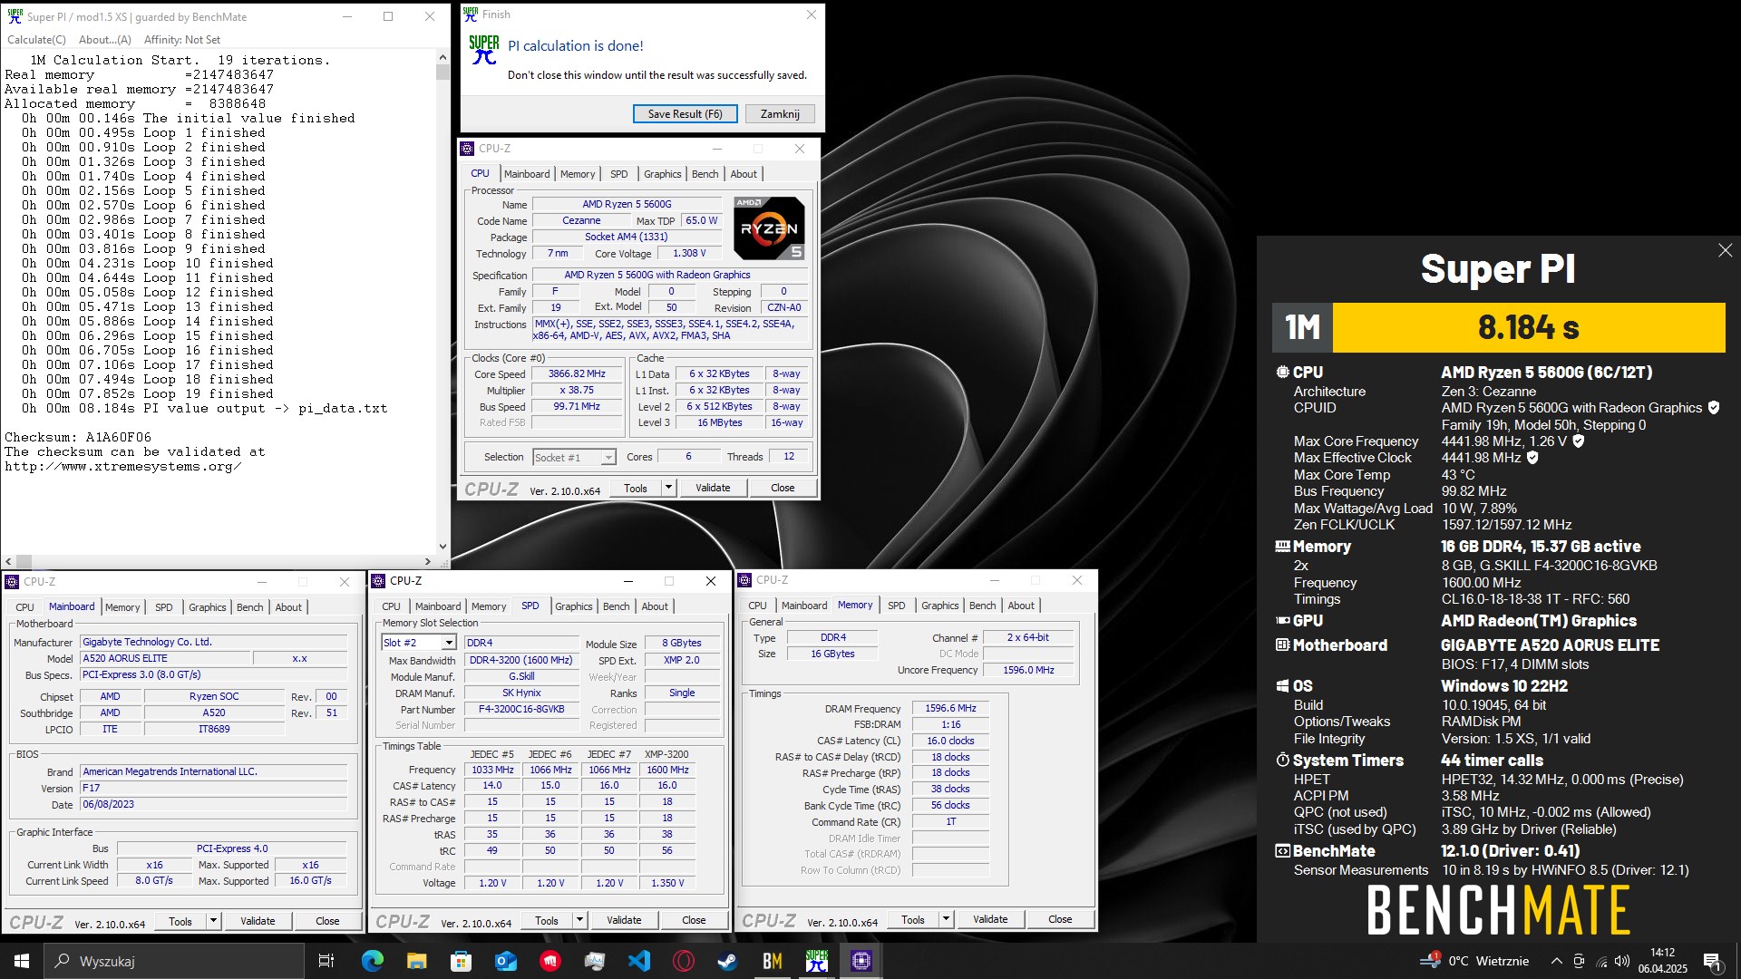
Task: Open the Opera browser taskbar icon
Action: [x=684, y=961]
